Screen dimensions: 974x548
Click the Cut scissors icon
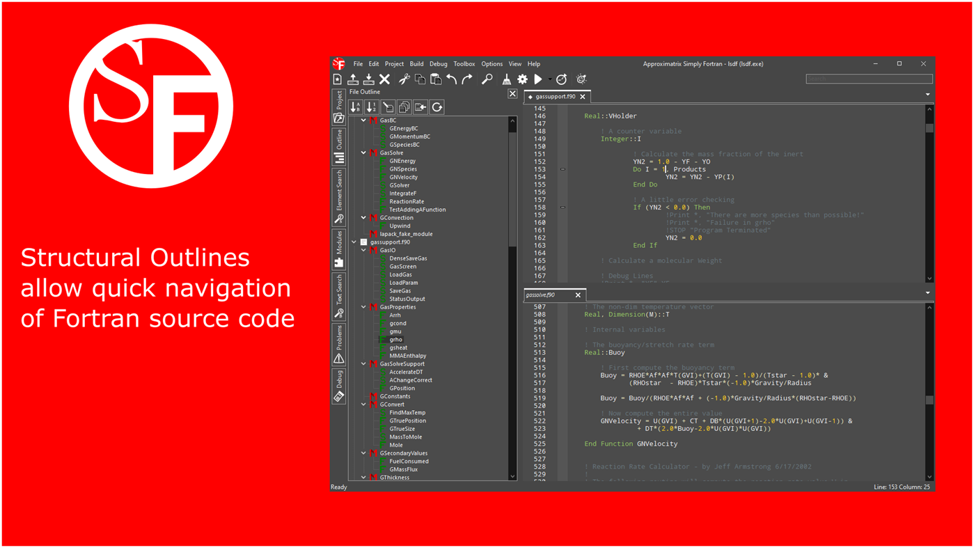404,79
